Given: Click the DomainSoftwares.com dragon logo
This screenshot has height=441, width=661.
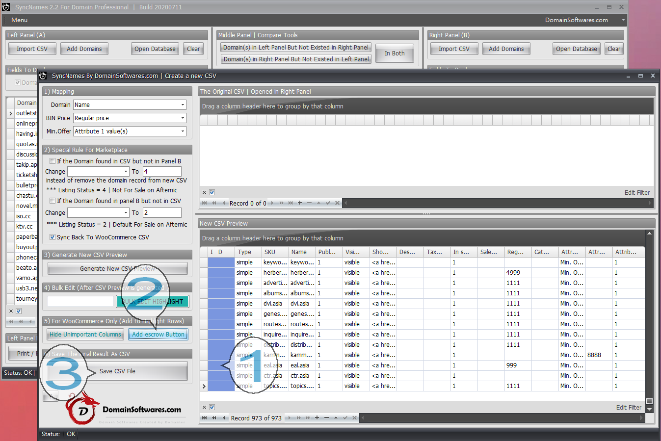Looking at the screenshot, I should [x=82, y=408].
